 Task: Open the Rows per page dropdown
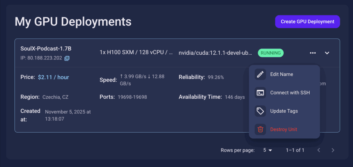[x=268, y=150]
